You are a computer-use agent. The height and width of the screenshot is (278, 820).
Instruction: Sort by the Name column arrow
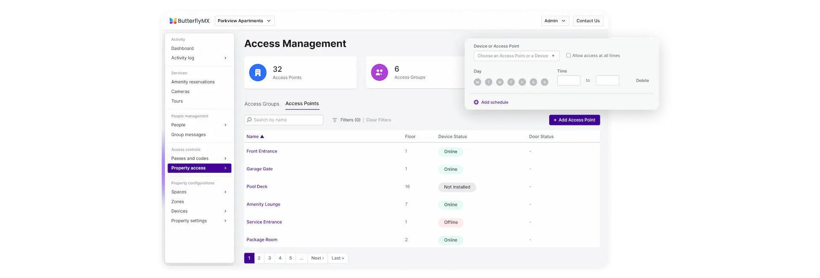[262, 137]
